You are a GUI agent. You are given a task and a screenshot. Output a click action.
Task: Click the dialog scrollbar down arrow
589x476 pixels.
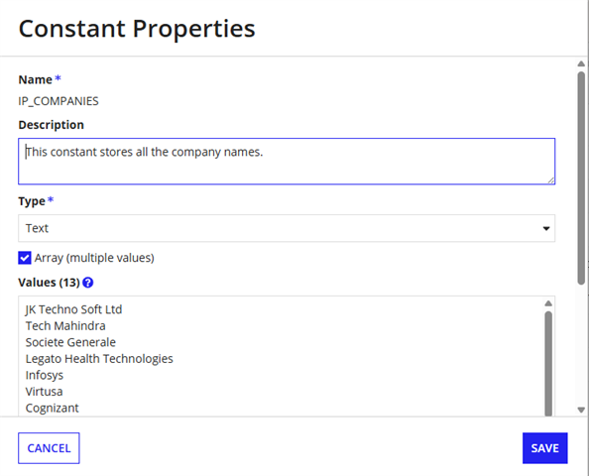click(x=581, y=410)
